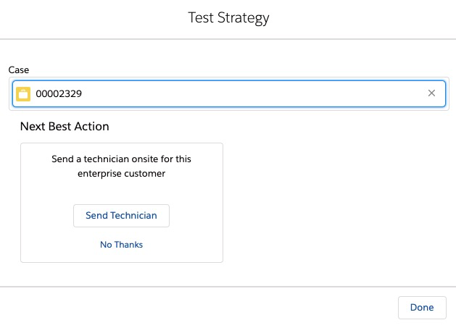Close the dialog with Done
Viewport: 456px width, 328px height.
422,308
